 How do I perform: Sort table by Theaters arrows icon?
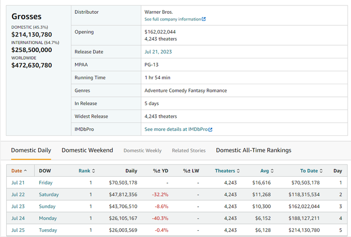238,171
